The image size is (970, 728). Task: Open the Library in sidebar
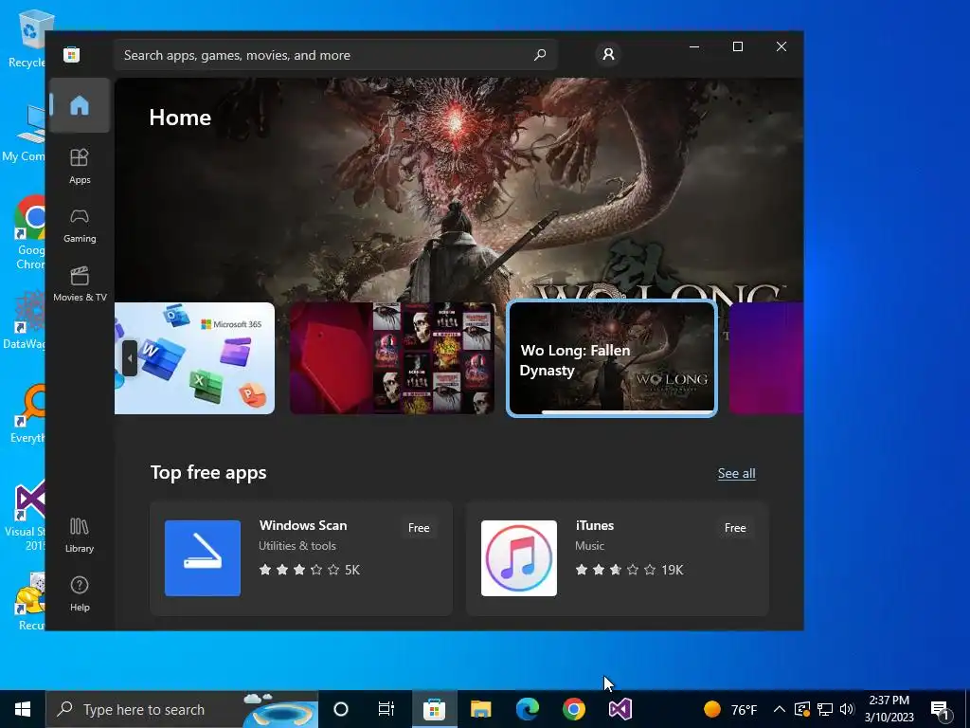pos(80,535)
